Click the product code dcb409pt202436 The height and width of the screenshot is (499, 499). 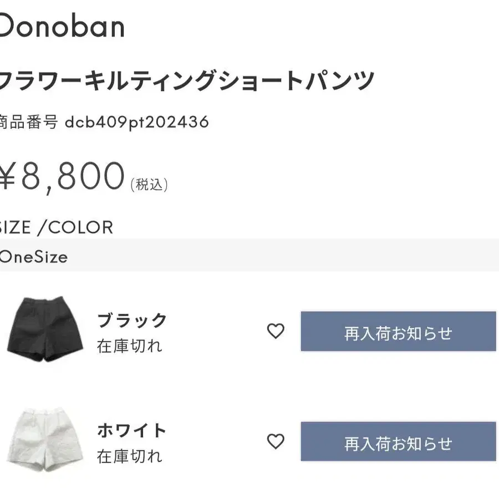coord(136,122)
